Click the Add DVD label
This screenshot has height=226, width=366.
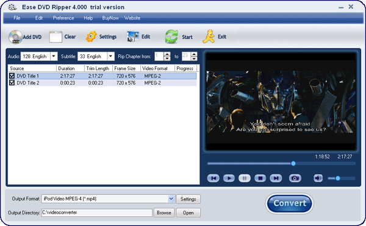tap(32, 37)
